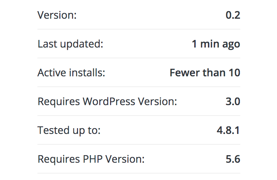The image size is (277, 180).
Task: Select the tested-up-to value 4.8.1
Action: click(x=228, y=130)
